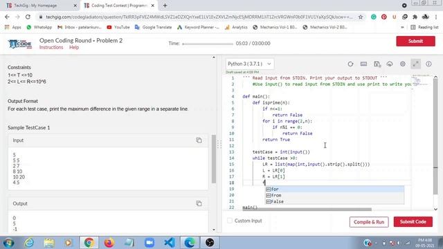The width and height of the screenshot is (443, 249).
Task: Open the Python 3 (3.7.1) language dropdown
Action: [x=250, y=64]
